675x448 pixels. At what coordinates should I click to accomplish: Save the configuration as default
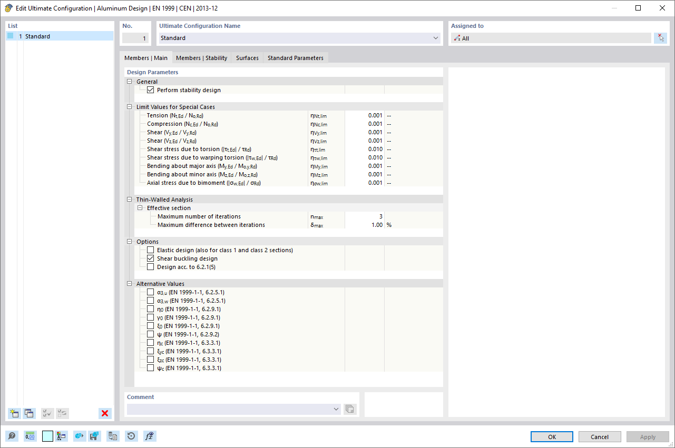94,436
